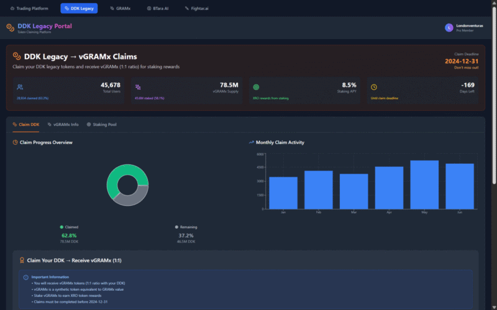Viewport: 497px width, 310px height.
Task: Click the award icon beside Claim Your DDK
Action: coord(22,260)
